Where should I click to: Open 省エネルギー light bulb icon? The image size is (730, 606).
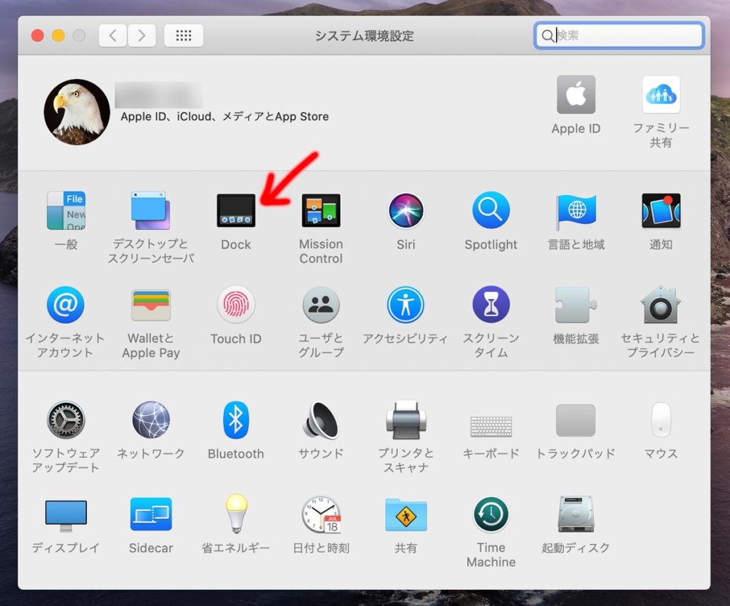pos(236,513)
